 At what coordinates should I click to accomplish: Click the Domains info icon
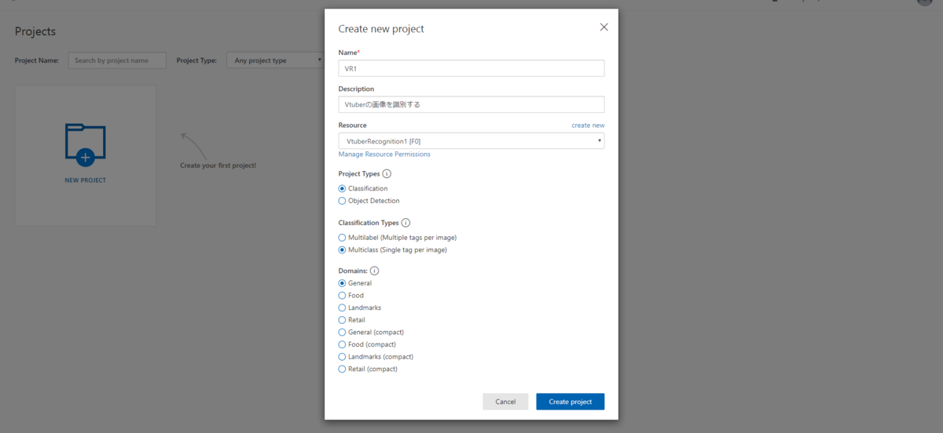point(374,271)
